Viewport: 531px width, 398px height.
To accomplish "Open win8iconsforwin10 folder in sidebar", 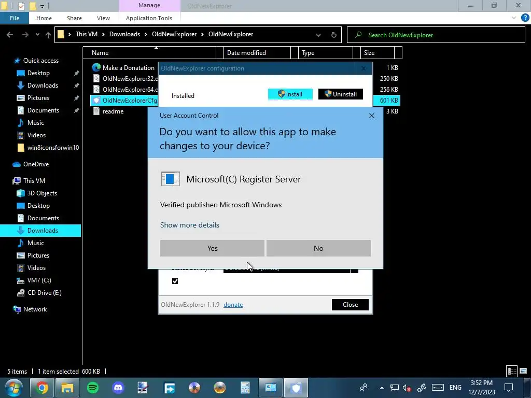I will (48, 148).
